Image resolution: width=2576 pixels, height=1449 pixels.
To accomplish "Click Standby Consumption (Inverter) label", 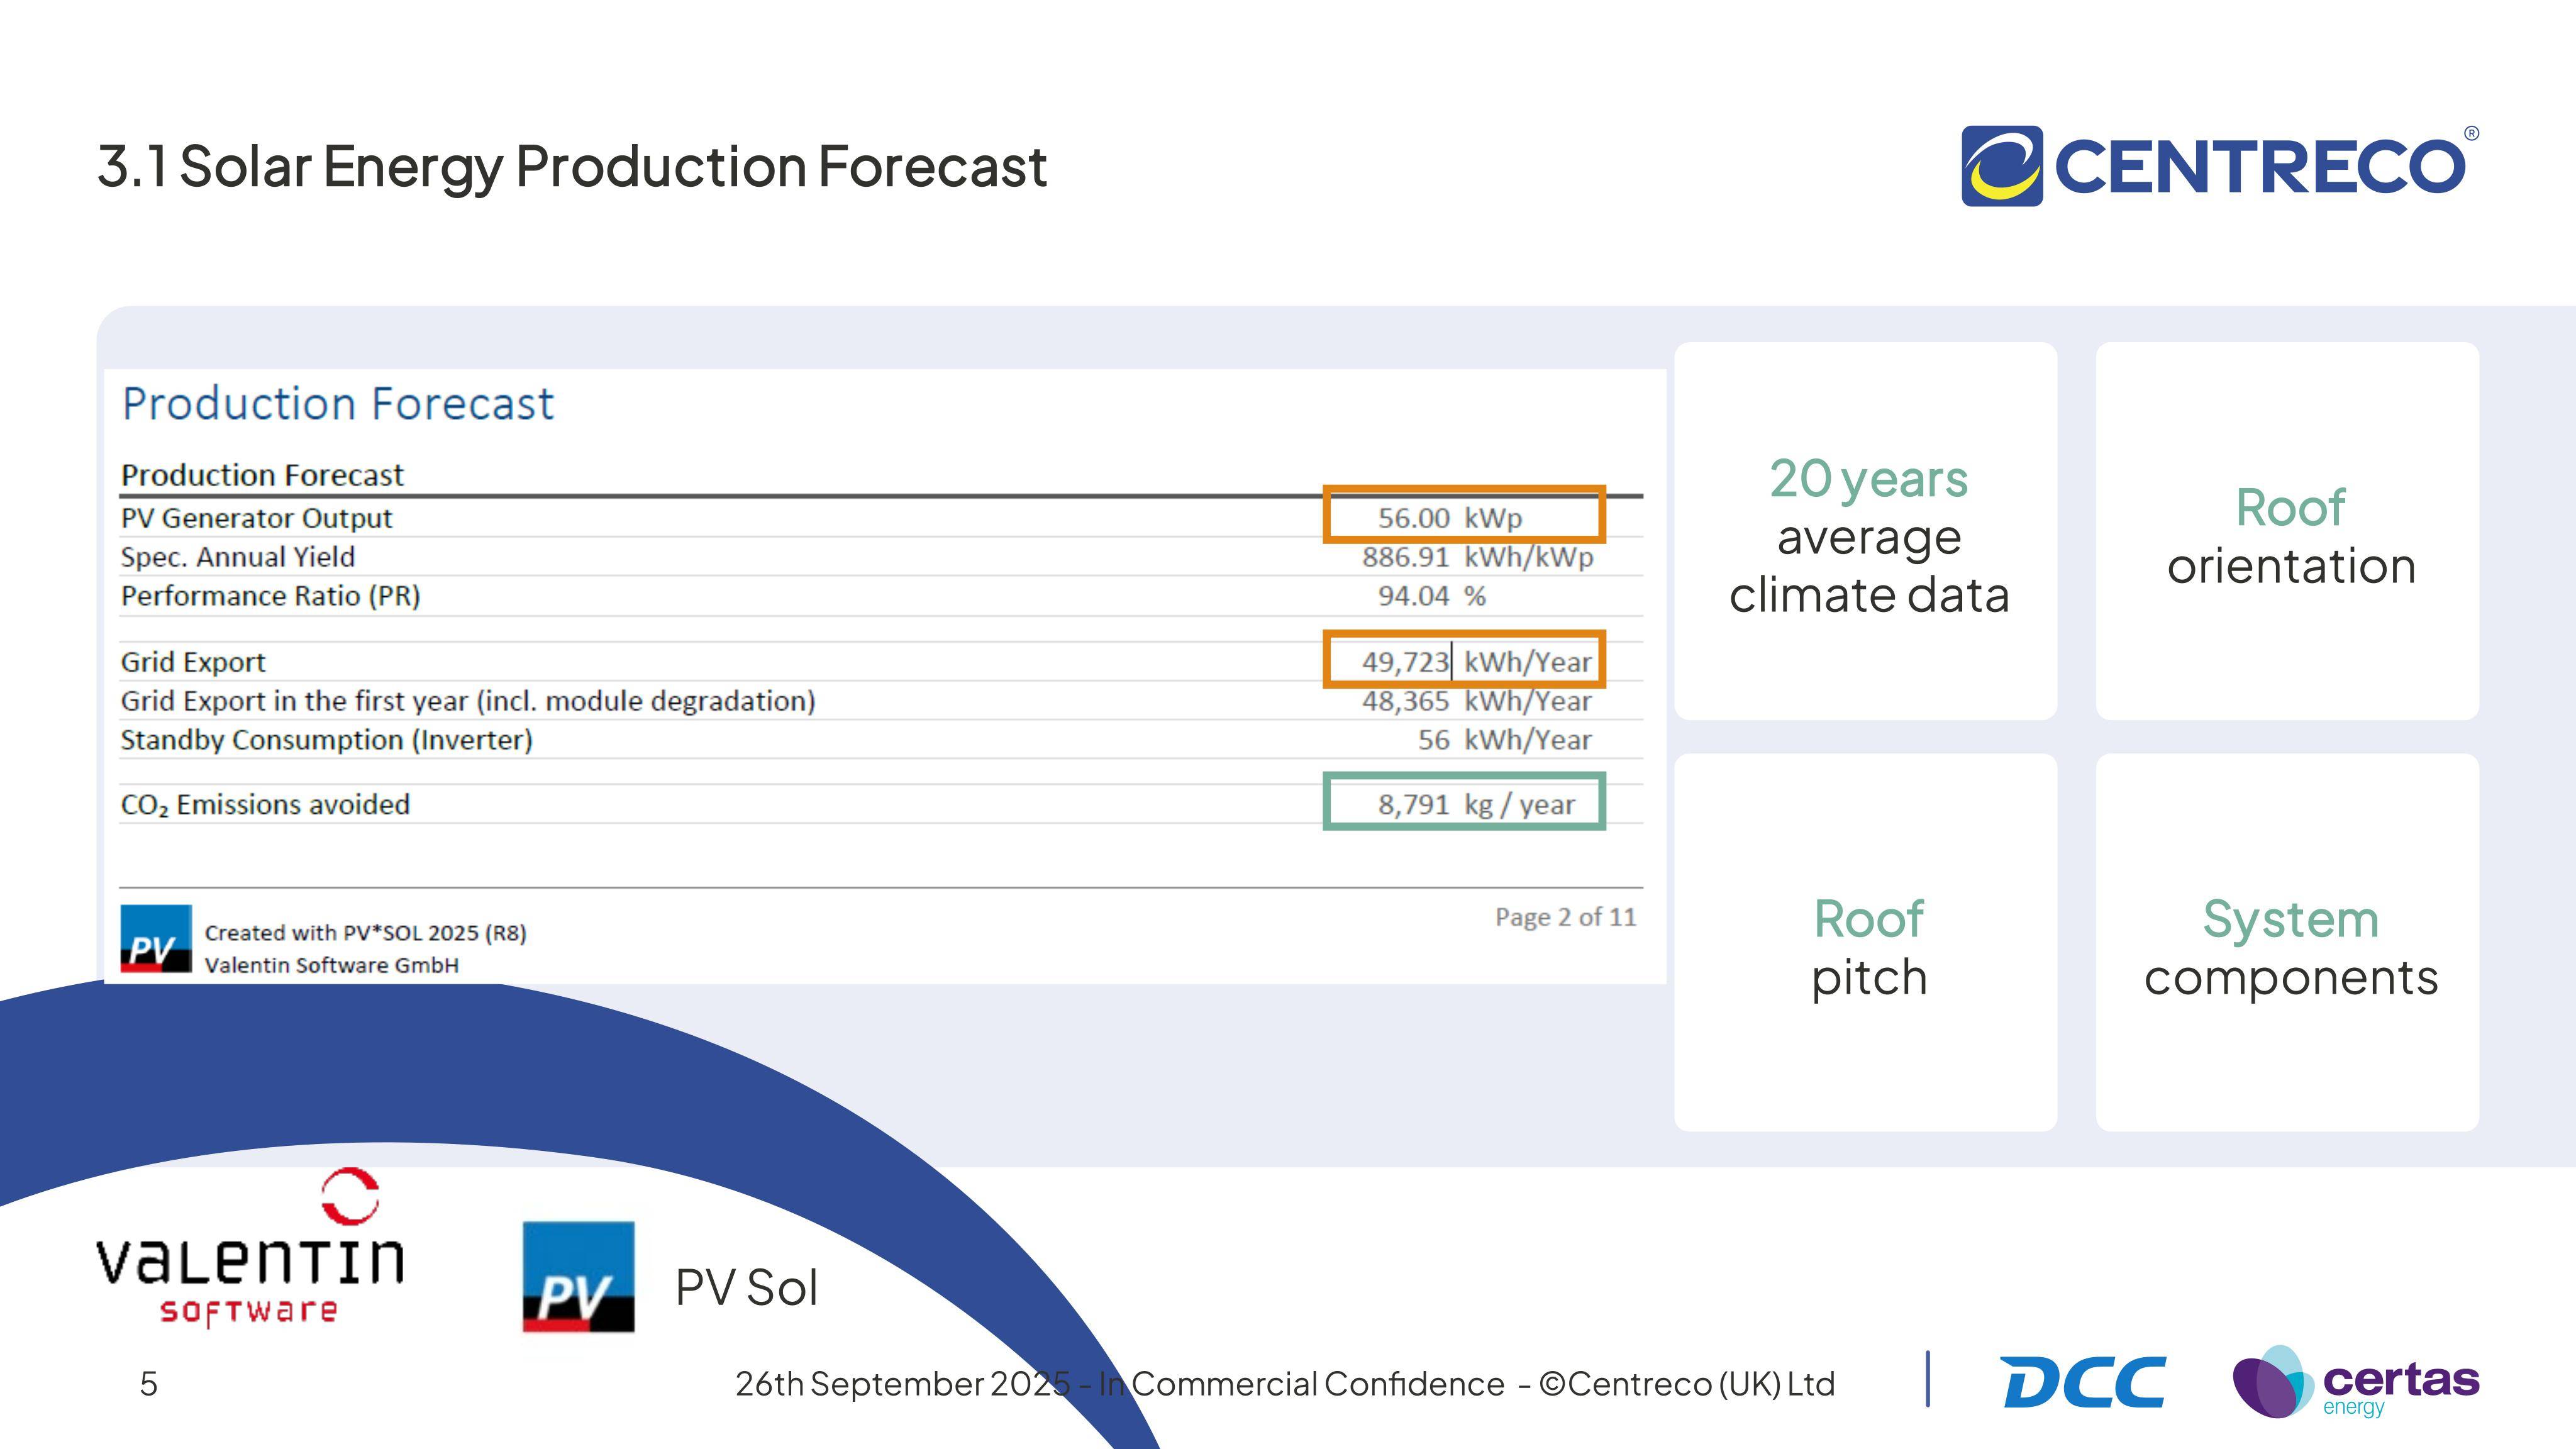I will coord(327,740).
